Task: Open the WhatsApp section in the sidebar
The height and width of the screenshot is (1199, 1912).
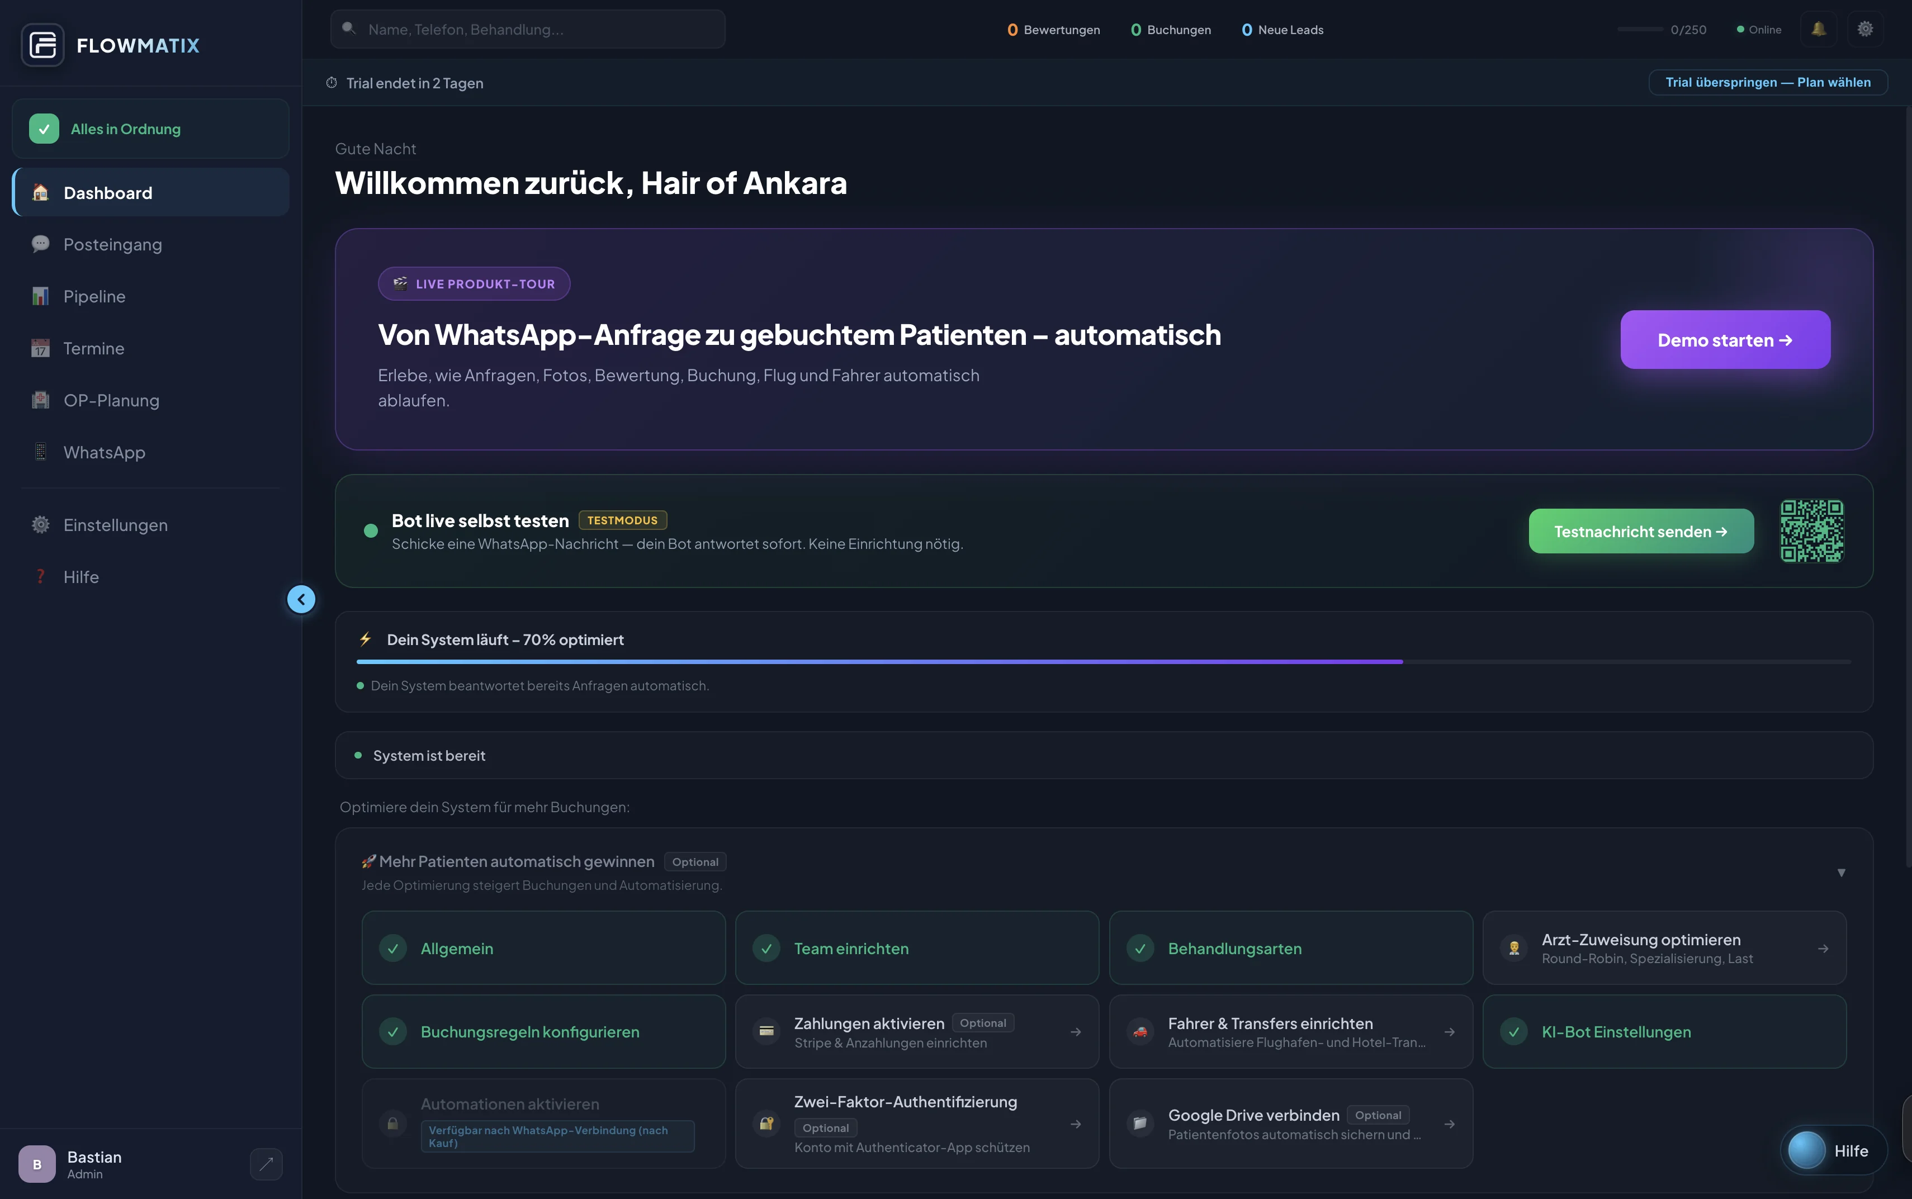Action: pyautogui.click(x=104, y=452)
